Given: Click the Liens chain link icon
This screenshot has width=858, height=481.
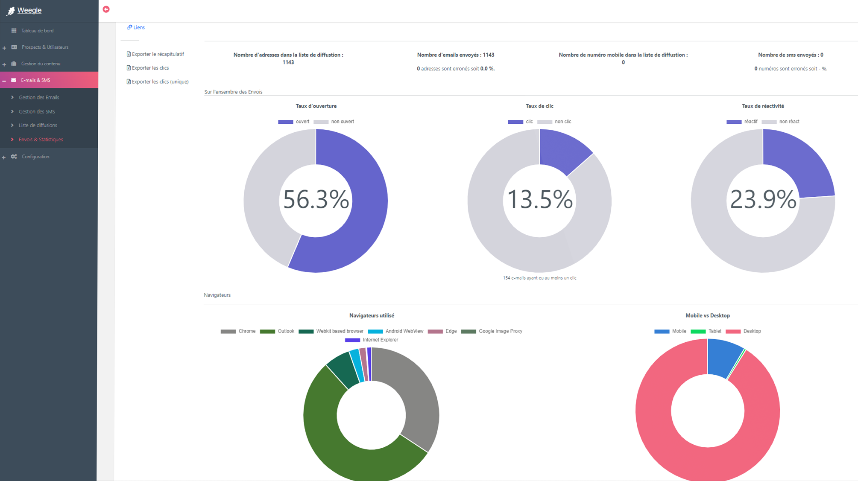Looking at the screenshot, I should (129, 27).
